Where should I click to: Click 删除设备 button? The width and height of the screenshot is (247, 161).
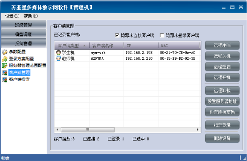(222, 138)
